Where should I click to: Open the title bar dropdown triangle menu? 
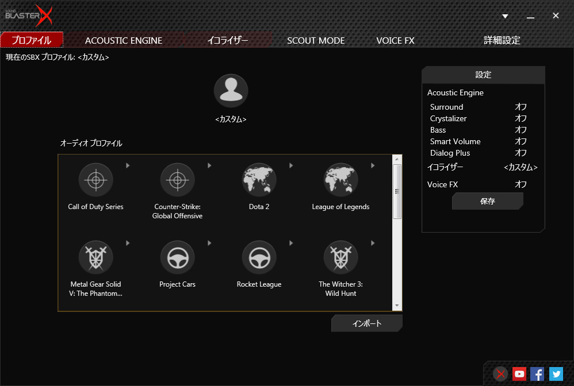[505, 16]
